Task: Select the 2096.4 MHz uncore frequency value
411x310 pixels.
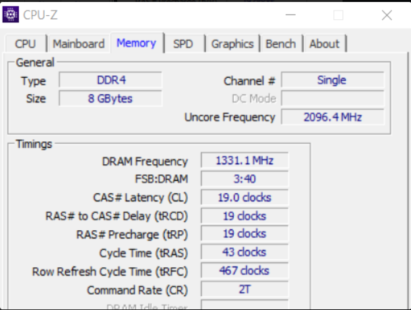Action: [333, 117]
